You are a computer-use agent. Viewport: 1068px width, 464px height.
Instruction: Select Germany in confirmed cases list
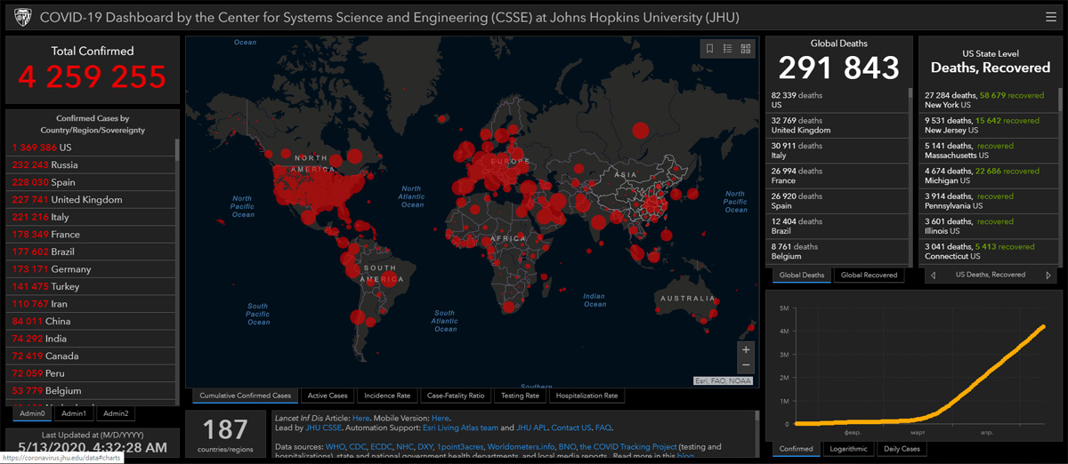(92, 269)
